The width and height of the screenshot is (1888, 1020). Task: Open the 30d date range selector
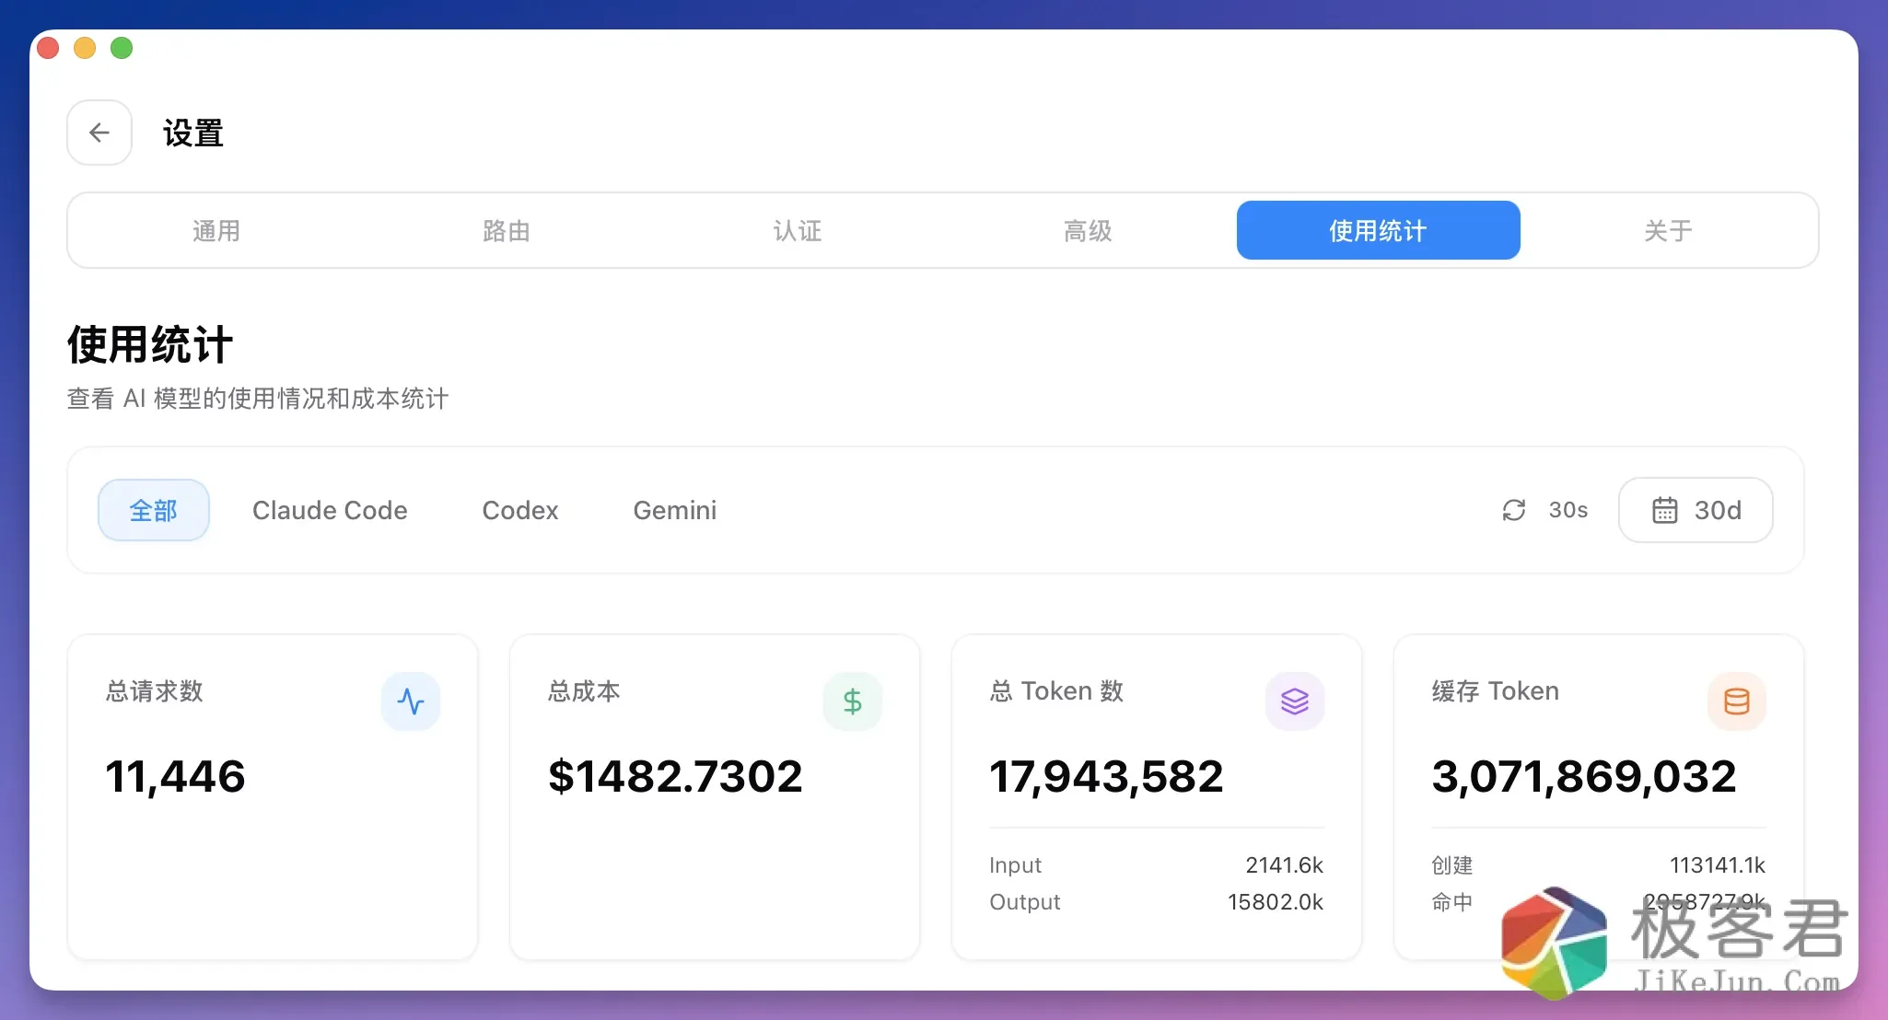point(1696,510)
